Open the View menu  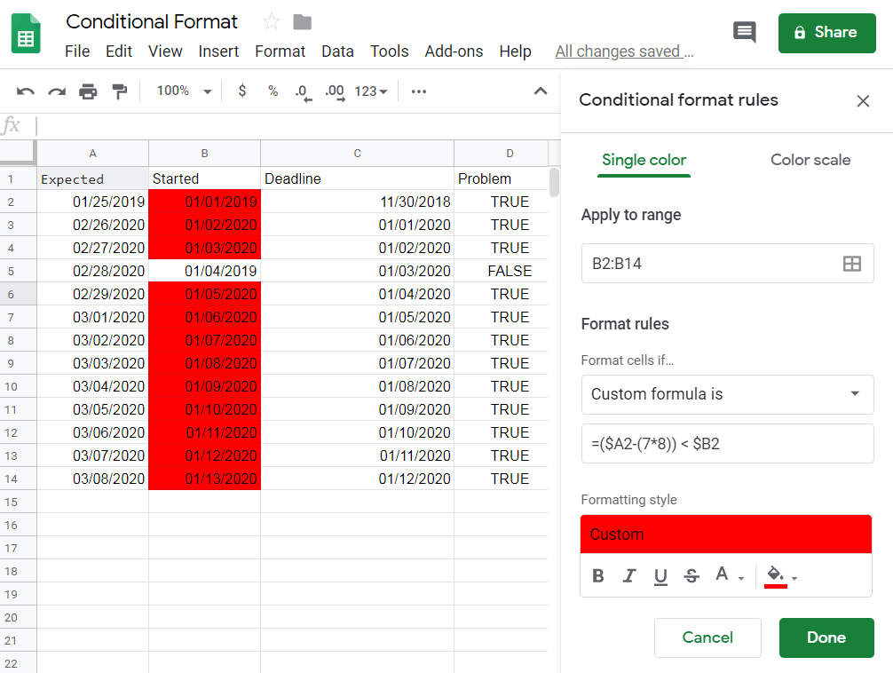165,51
